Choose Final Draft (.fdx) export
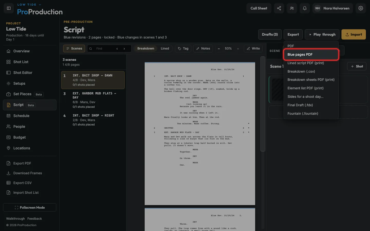The image size is (370, 231). pos(311,105)
